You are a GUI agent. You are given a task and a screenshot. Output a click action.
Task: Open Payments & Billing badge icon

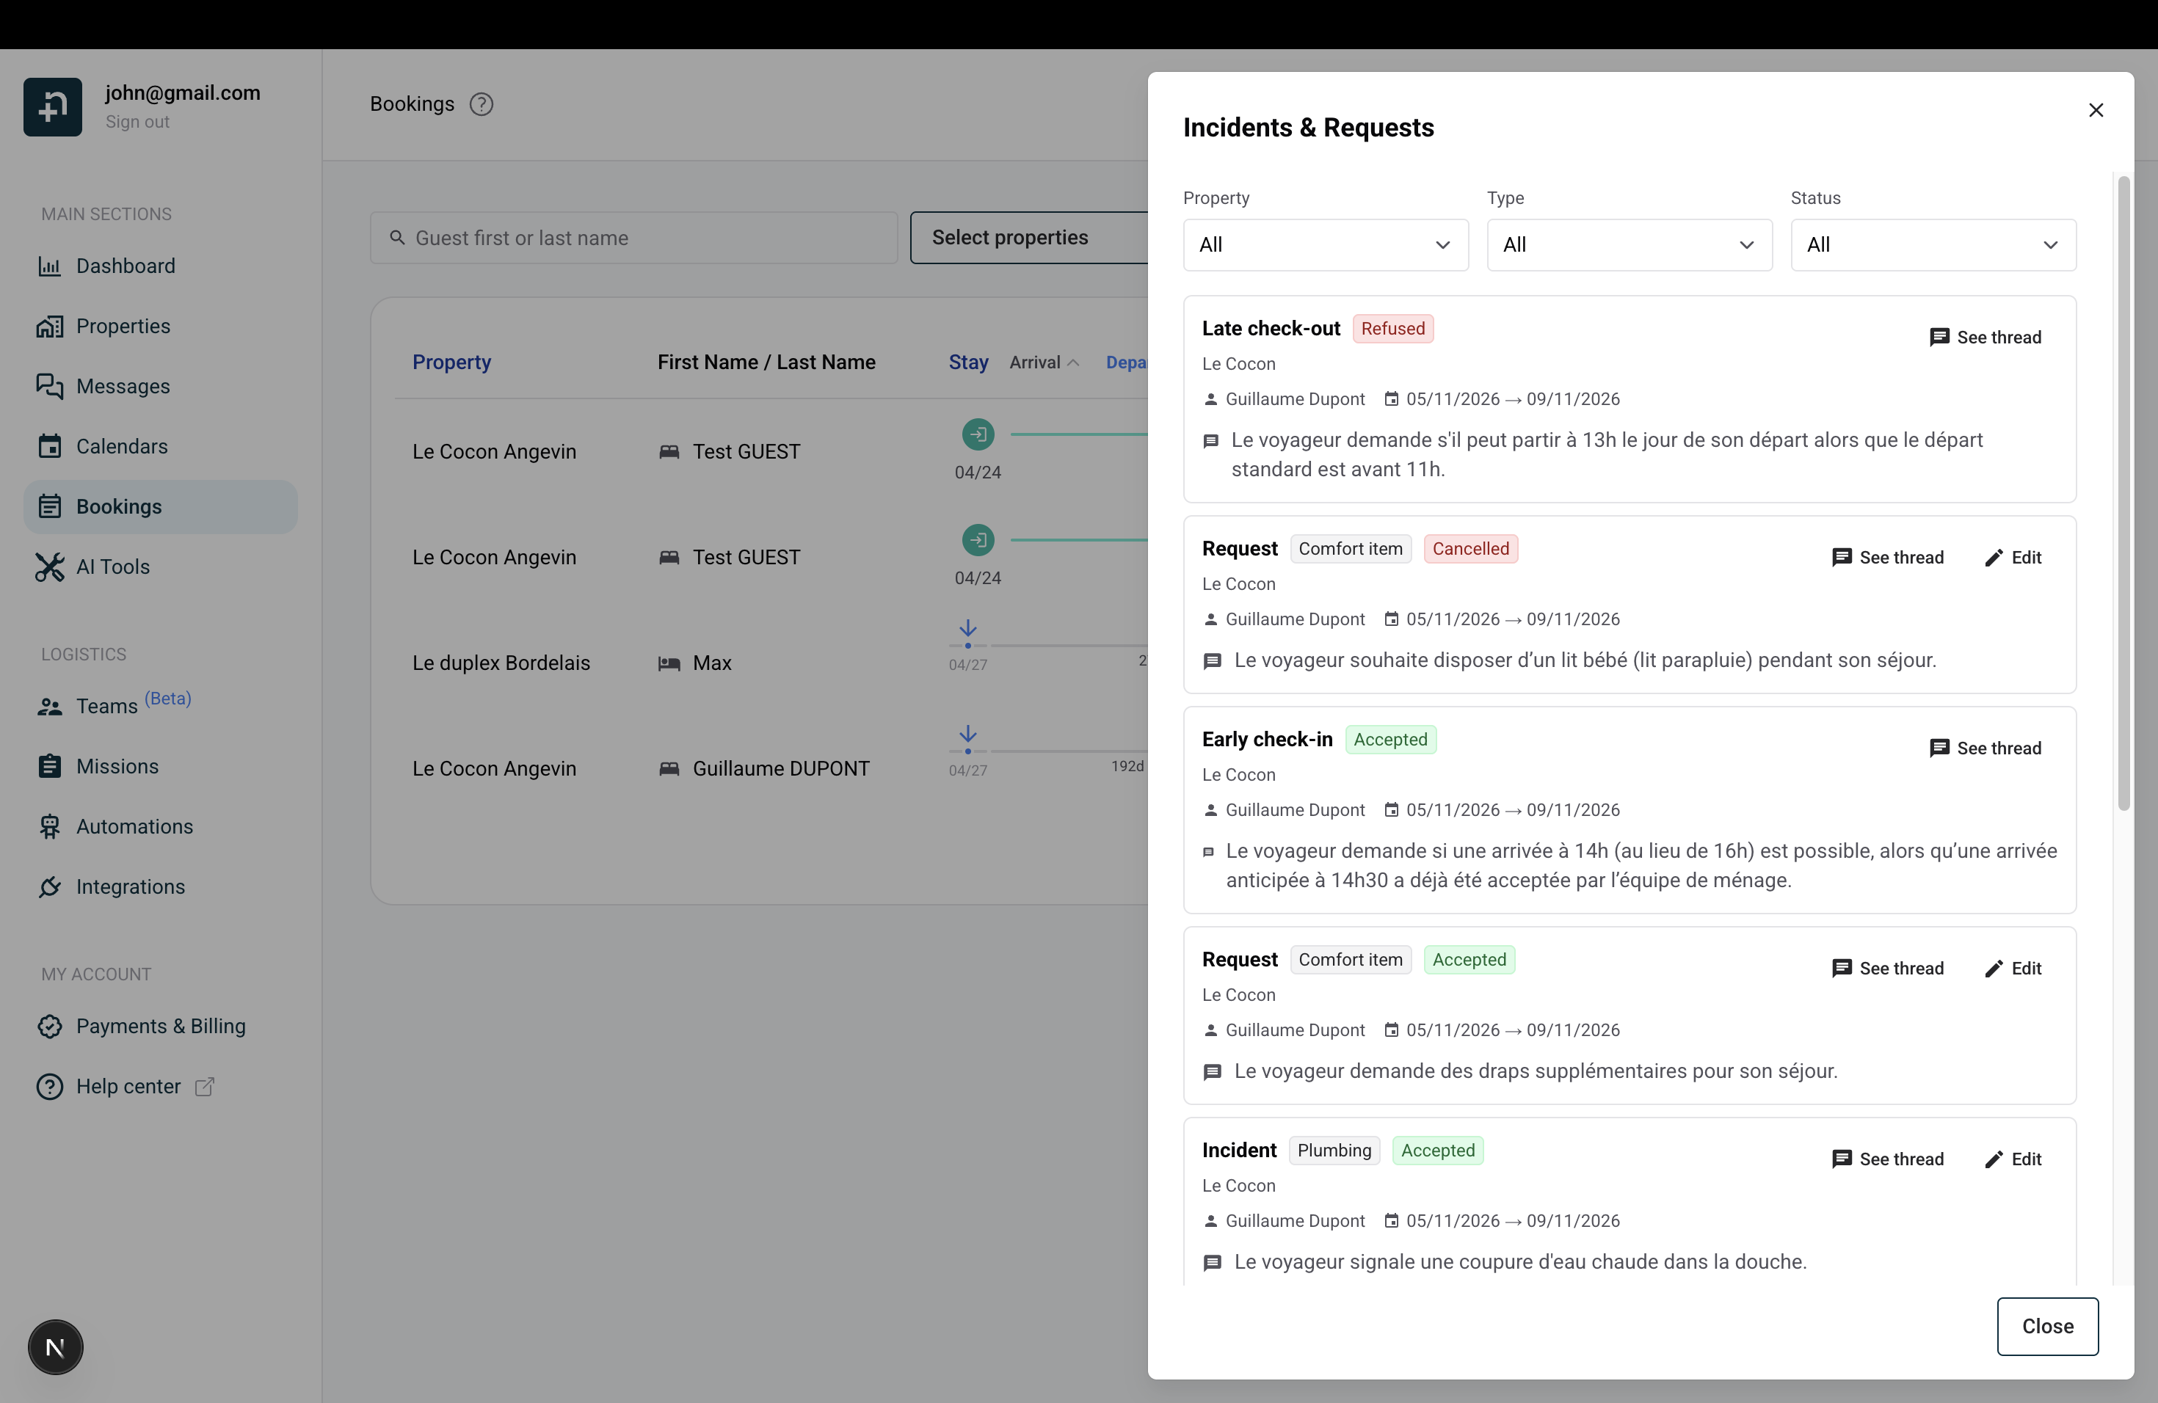coord(50,1026)
